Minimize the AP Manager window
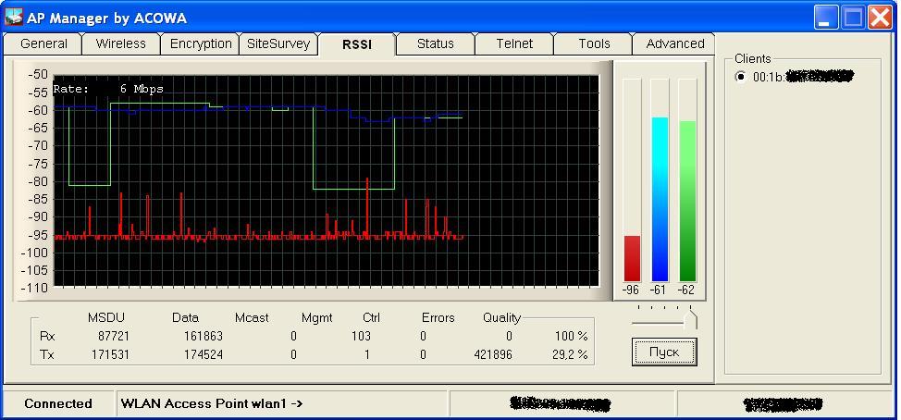This screenshot has width=901, height=420. [826, 18]
